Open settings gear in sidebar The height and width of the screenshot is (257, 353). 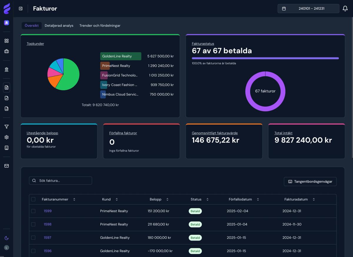[6, 137]
